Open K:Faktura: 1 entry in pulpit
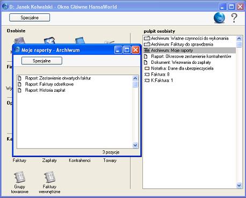This screenshot has height=198, width=246. click(x=190, y=80)
